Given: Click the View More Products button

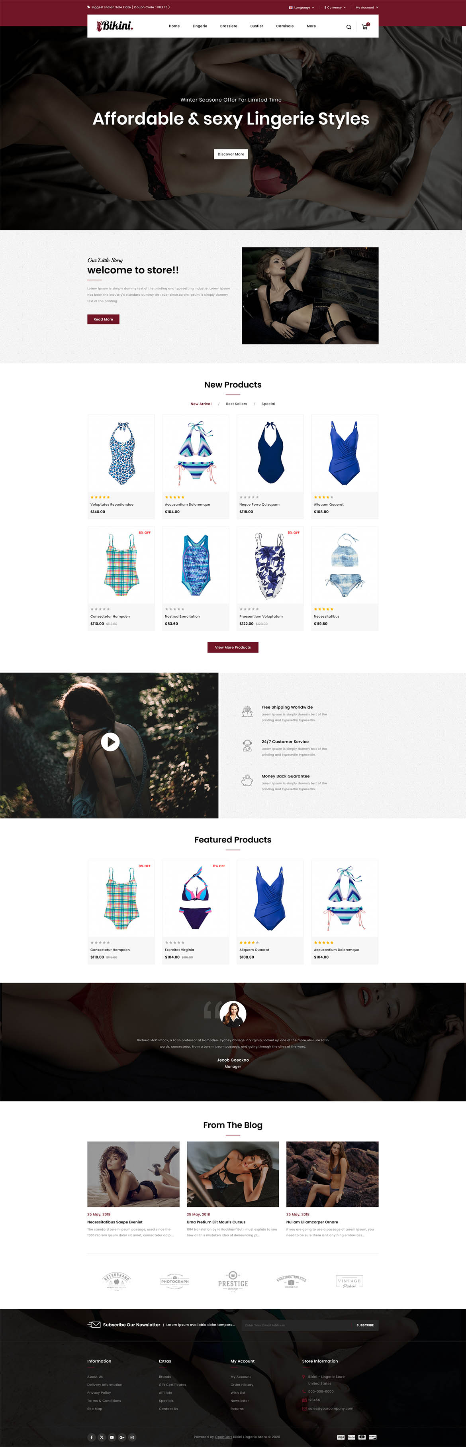Looking at the screenshot, I should tap(233, 647).
